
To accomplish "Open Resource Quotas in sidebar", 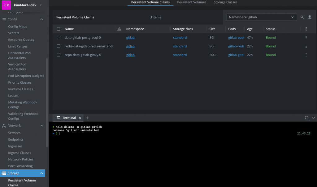I will tap(21, 40).
